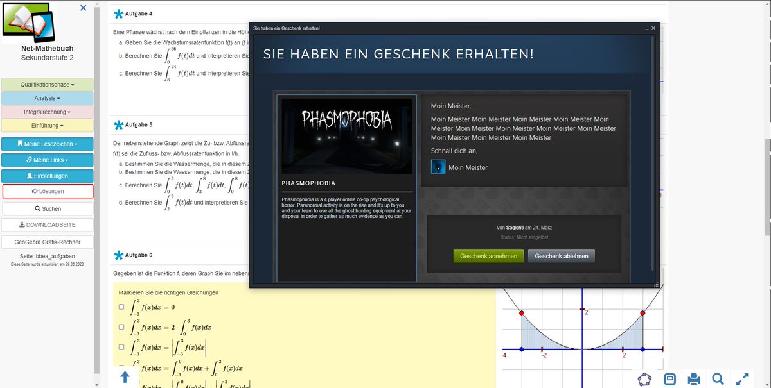Open GeoGebra Grafik-Rechner
This screenshot has height=388, width=771.
click(48, 242)
